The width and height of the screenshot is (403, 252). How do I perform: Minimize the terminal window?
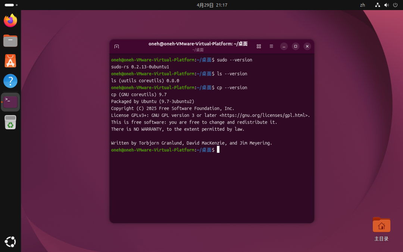coord(284,47)
